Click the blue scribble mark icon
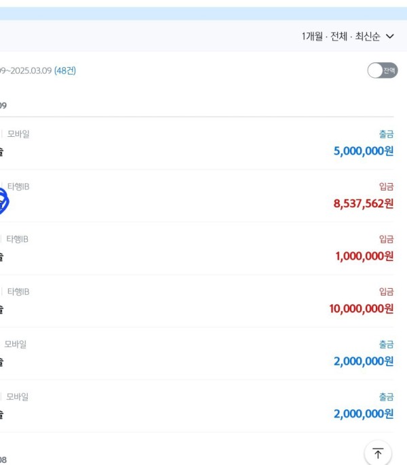Image resolution: width=407 pixels, height=465 pixels. pos(3,201)
